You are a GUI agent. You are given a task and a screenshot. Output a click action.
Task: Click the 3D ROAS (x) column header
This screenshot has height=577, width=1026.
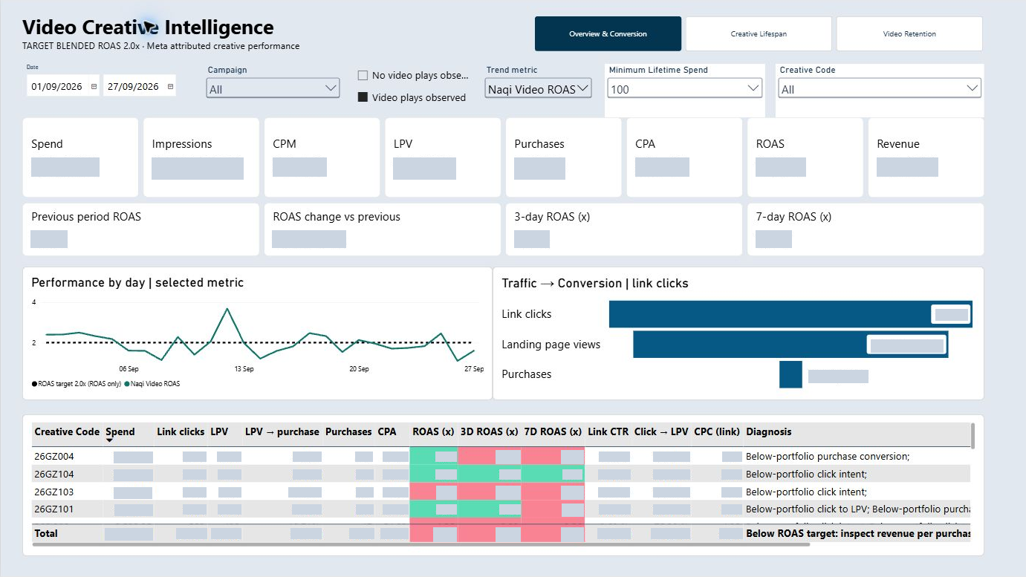pyautogui.click(x=490, y=431)
